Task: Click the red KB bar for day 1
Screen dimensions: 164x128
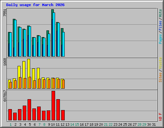Action: (10, 115)
